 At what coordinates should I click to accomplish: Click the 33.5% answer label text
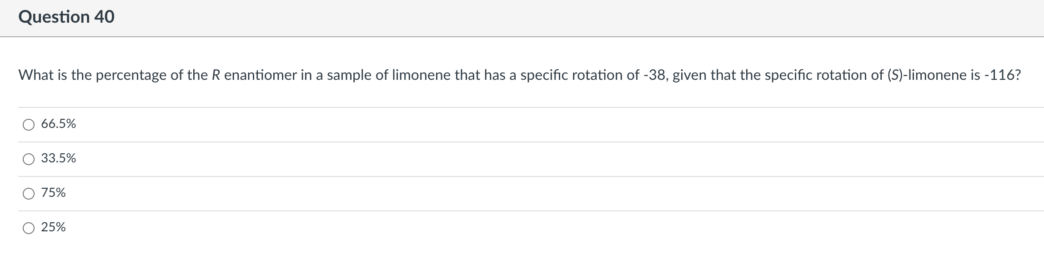[59, 158]
